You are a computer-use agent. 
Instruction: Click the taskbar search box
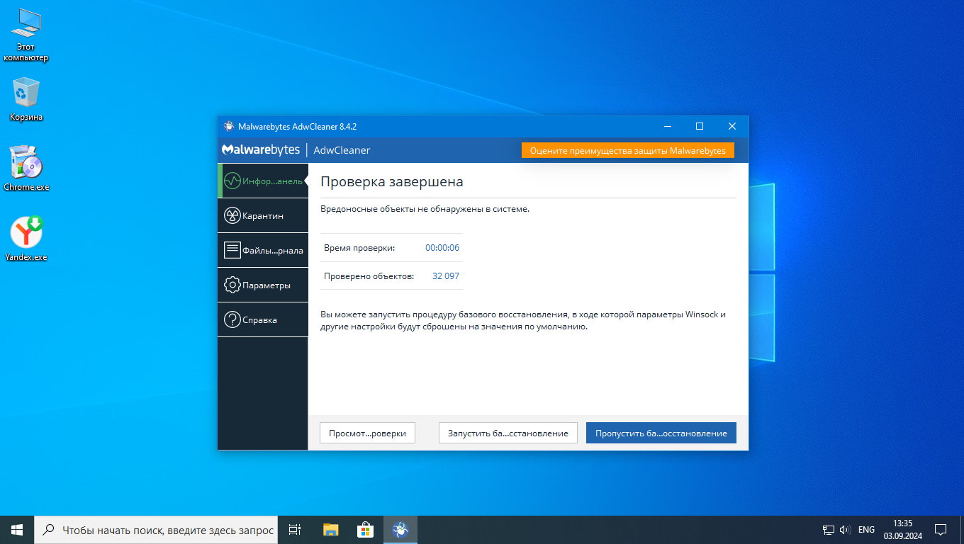156,530
